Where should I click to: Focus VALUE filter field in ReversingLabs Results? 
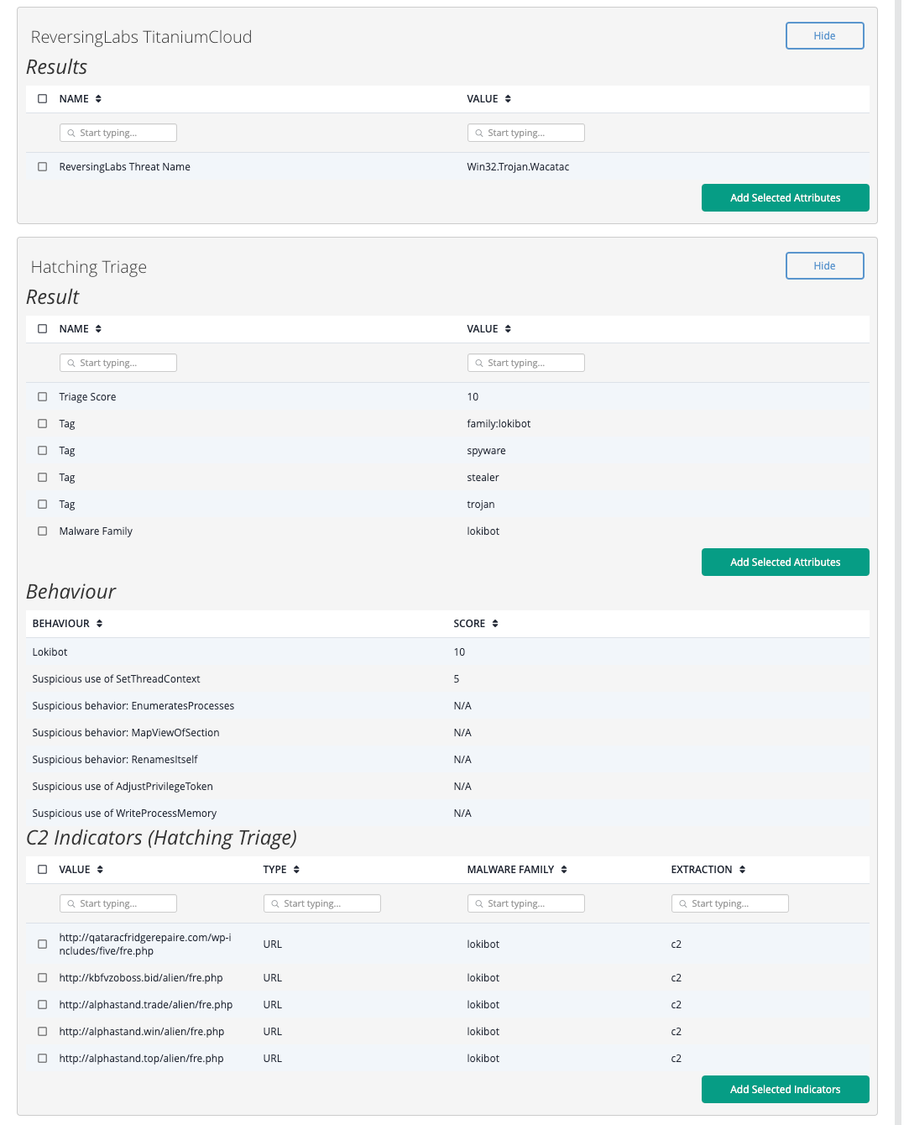click(x=526, y=133)
